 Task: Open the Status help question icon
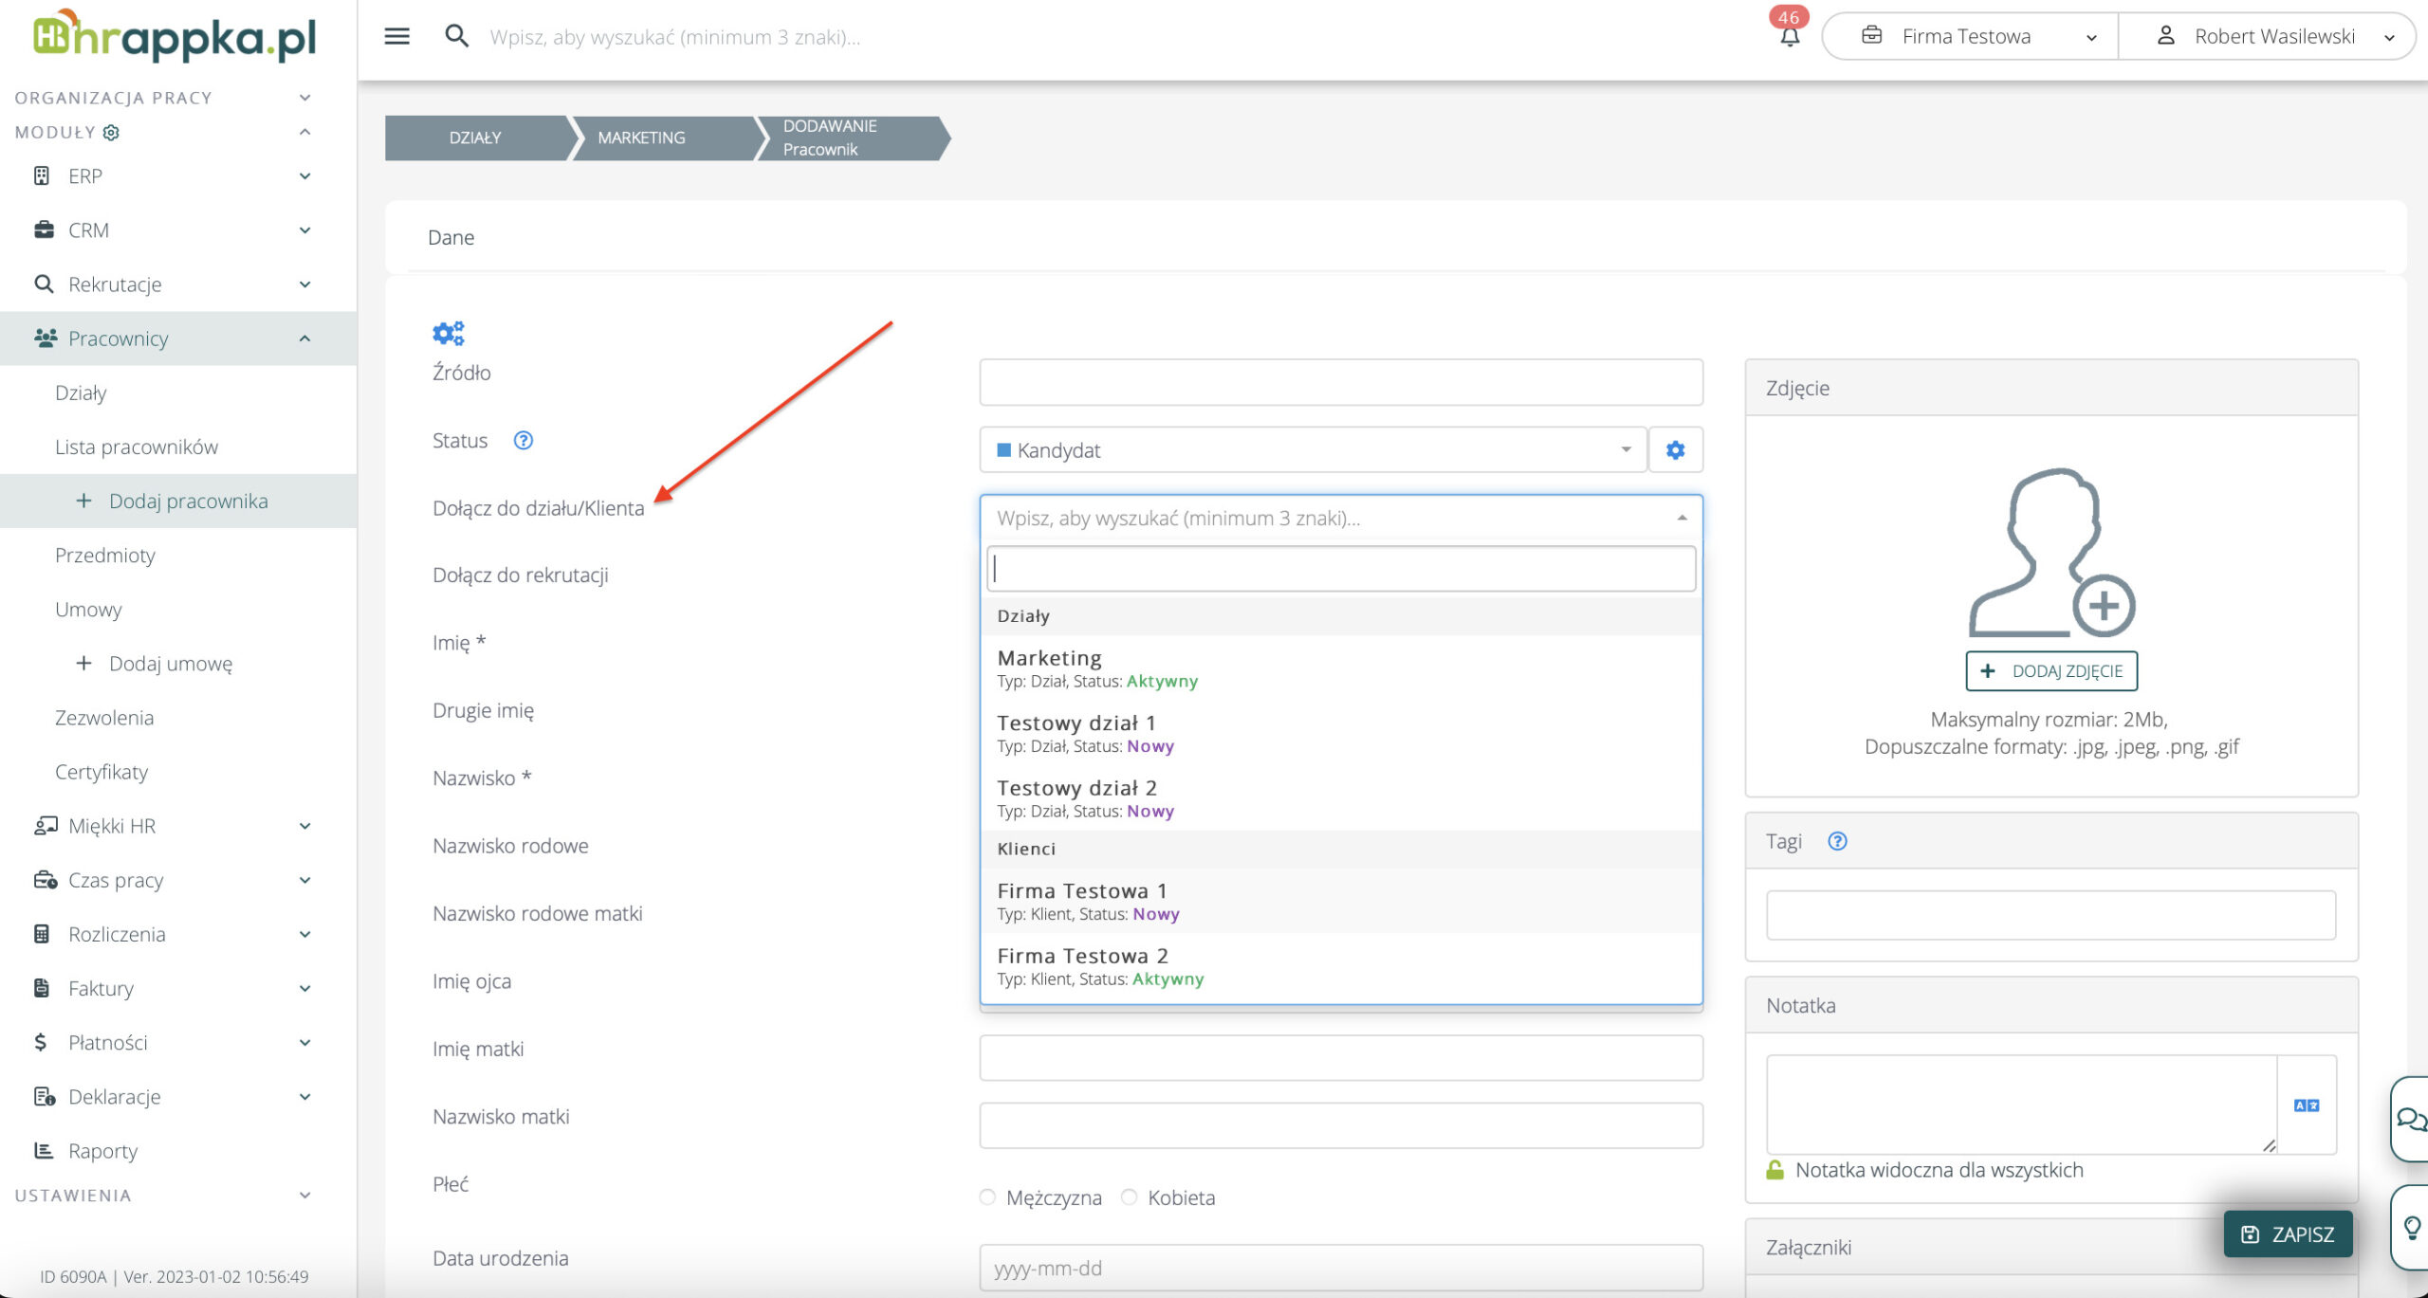[x=523, y=440]
